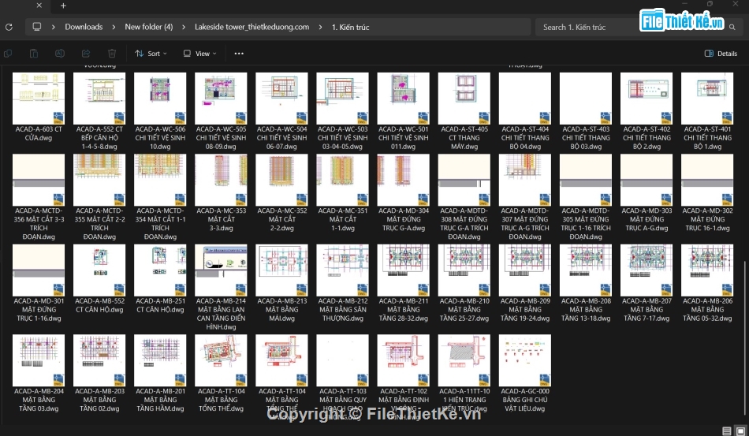Expand chevron after New folder (4) in path

pyautogui.click(x=184, y=28)
